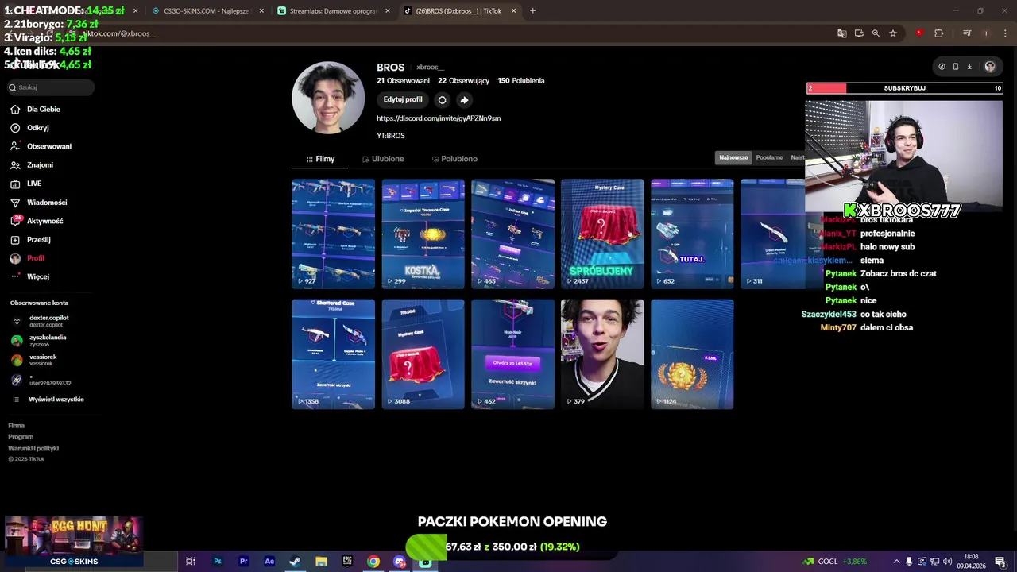Open SPRÓBUJEMY video with 2437 views
Image resolution: width=1017 pixels, height=572 pixels.
point(602,234)
